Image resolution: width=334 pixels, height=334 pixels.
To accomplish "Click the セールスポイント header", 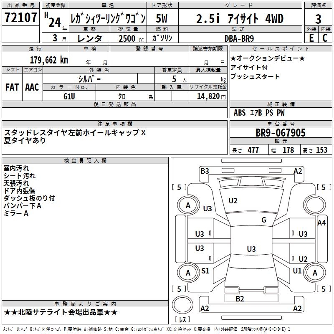I will (281, 48).
